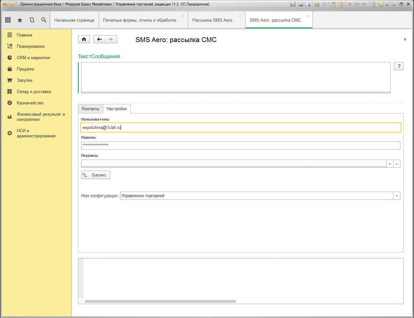
Task: Click the Баланс button
Action: click(x=96, y=175)
